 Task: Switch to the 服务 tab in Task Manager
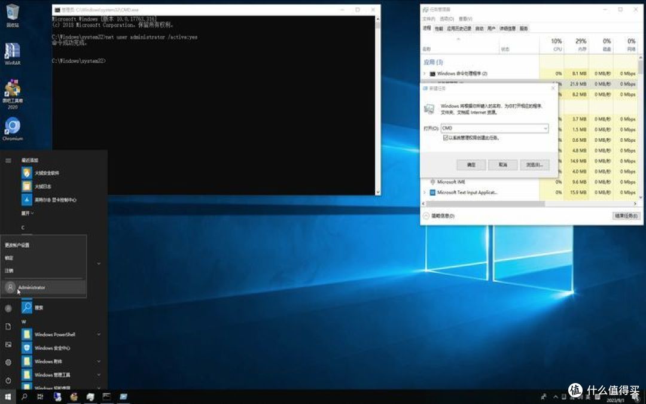pyautogui.click(x=523, y=29)
